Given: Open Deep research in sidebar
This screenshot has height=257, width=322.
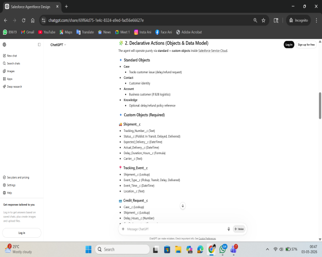Looking at the screenshot, I should [x=12, y=87].
